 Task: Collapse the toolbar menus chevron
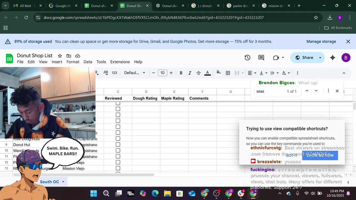click(x=344, y=73)
